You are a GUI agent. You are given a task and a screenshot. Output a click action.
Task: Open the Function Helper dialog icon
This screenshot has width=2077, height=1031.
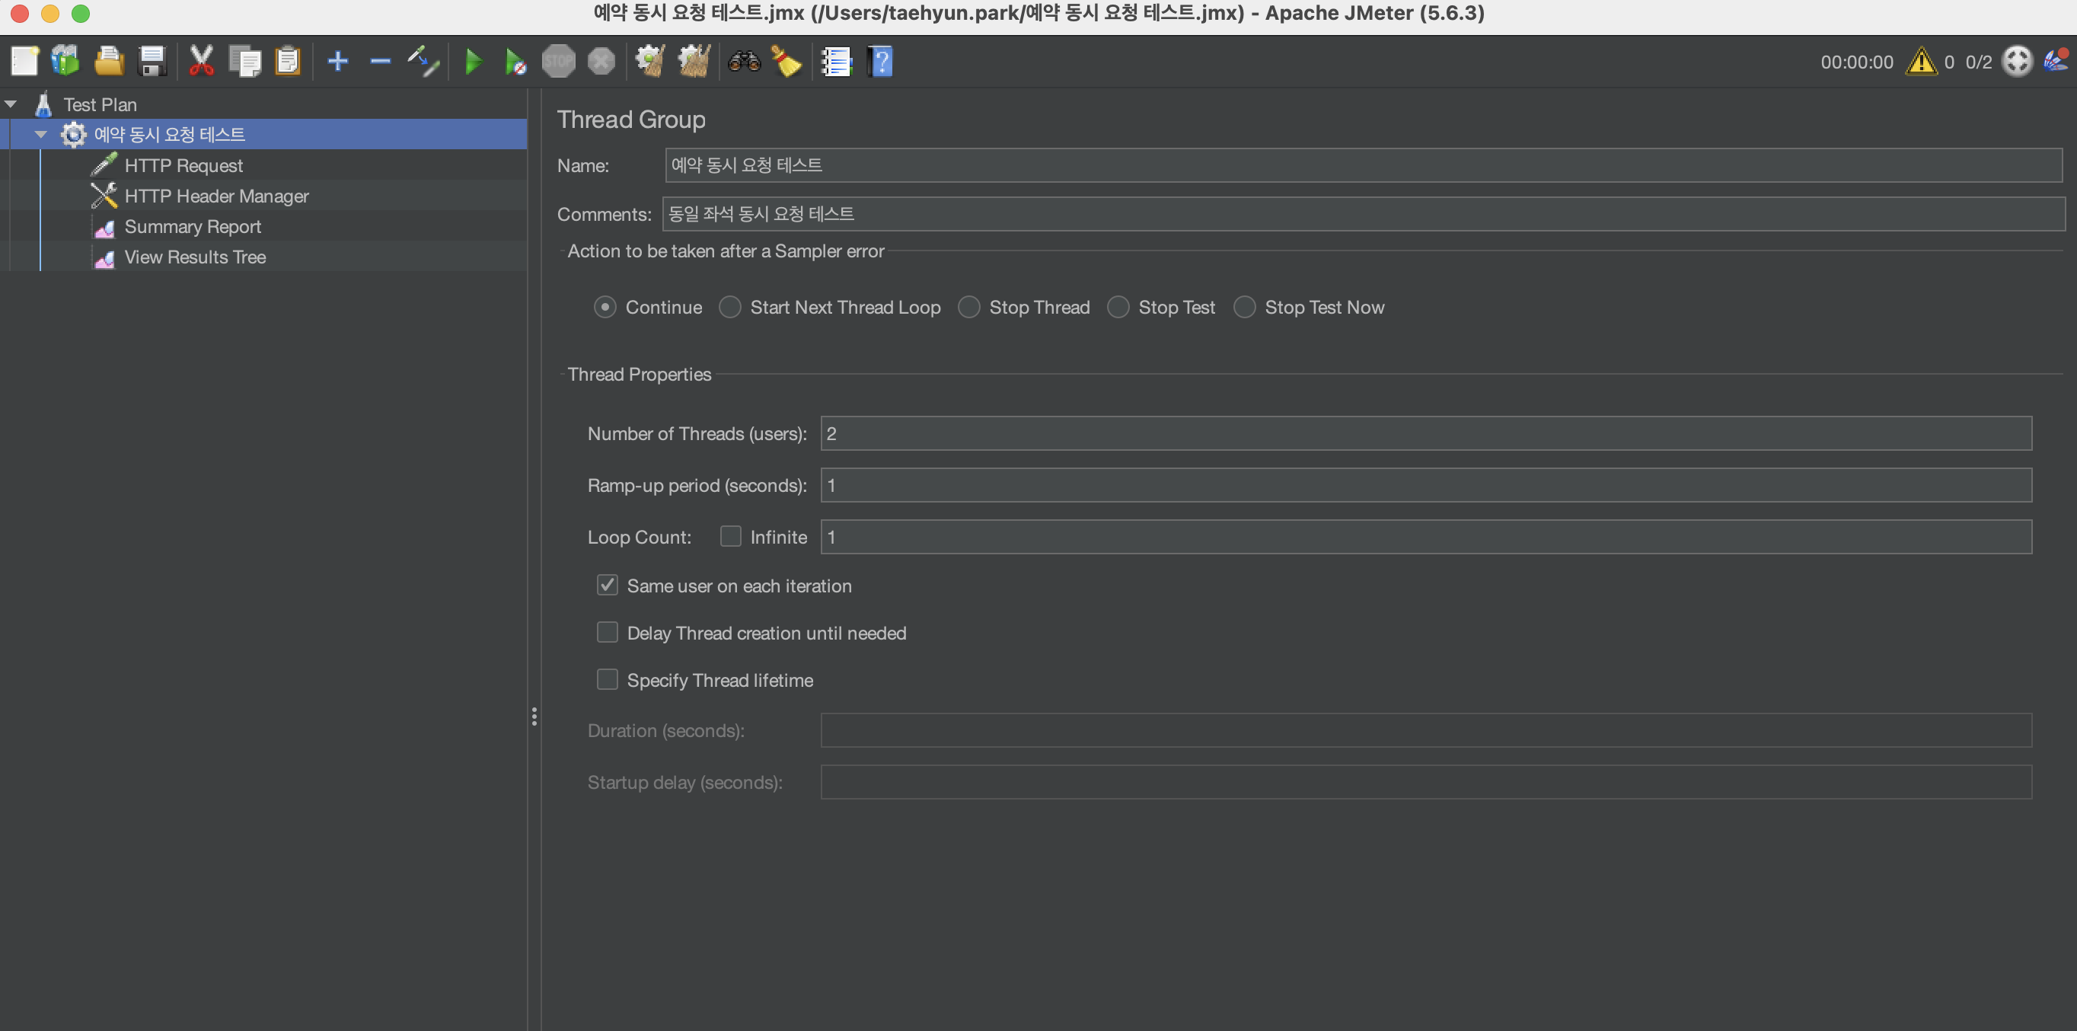point(835,61)
